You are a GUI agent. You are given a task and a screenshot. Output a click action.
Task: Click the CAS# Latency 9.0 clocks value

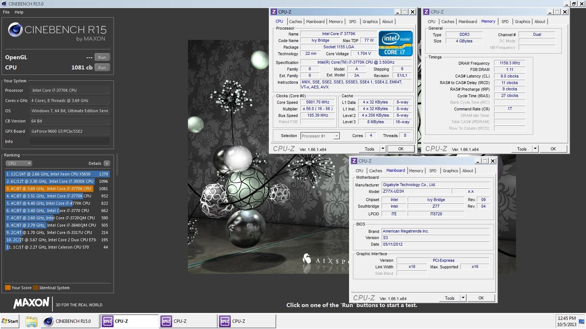(509, 76)
